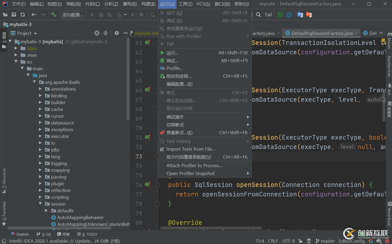This screenshot has height=244, width=392.
Task: Click the locate target icon in Project panel
Action: pyautogui.click(x=97, y=33)
